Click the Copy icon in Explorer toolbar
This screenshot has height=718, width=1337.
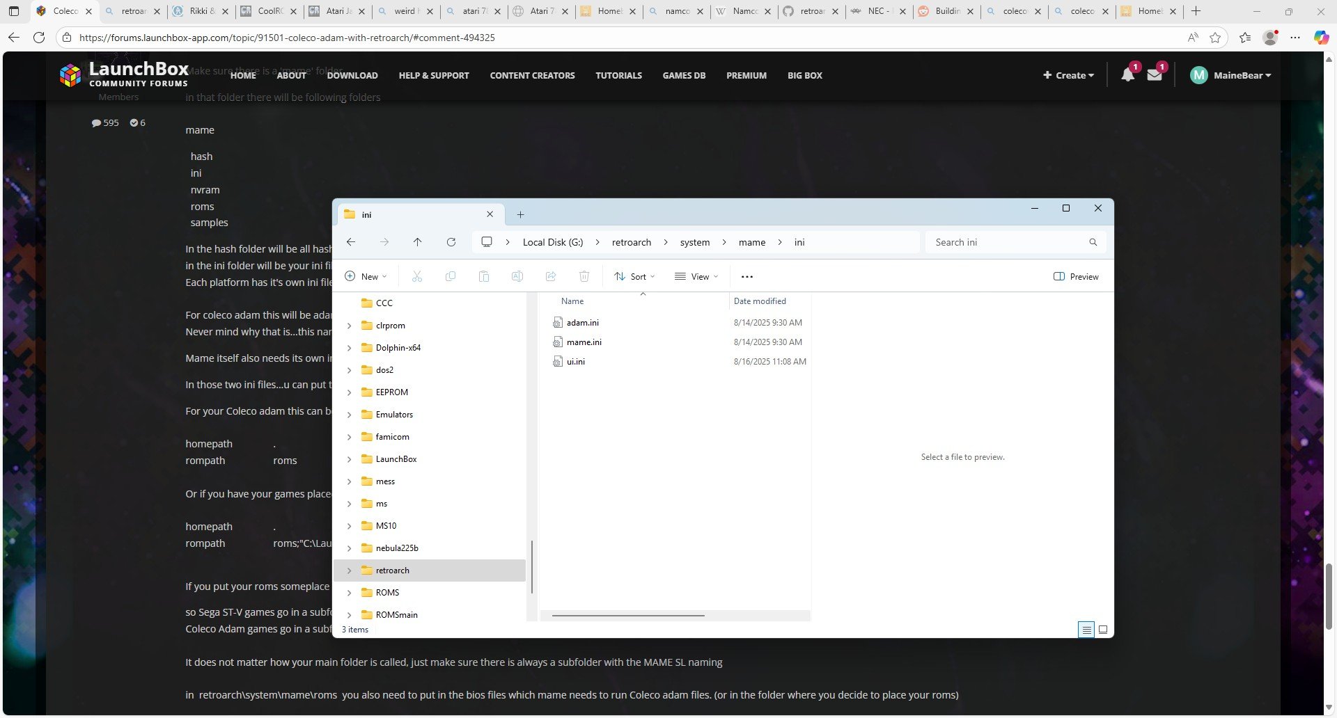point(451,276)
